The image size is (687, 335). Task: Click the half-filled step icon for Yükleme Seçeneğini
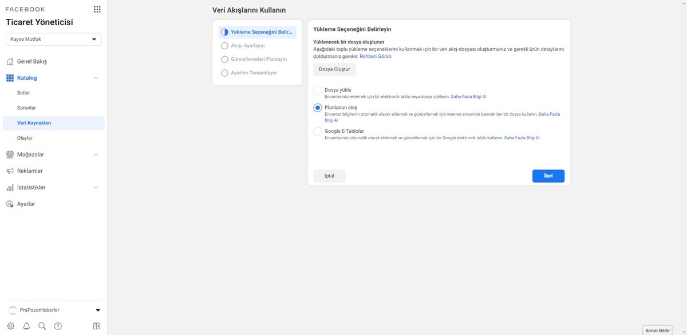pos(224,32)
